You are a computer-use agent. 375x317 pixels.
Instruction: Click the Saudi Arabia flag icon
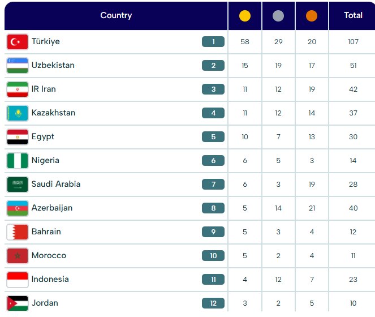pyautogui.click(x=17, y=185)
